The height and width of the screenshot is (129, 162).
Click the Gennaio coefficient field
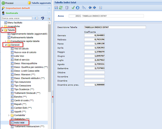tap(94, 35)
